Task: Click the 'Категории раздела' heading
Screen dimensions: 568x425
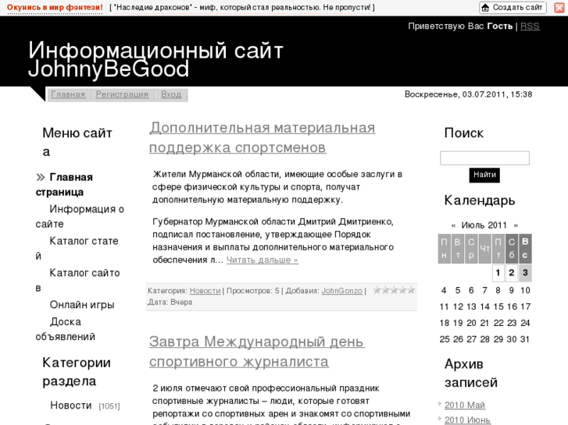Action: point(77,372)
